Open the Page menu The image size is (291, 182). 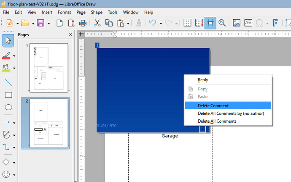81,12
